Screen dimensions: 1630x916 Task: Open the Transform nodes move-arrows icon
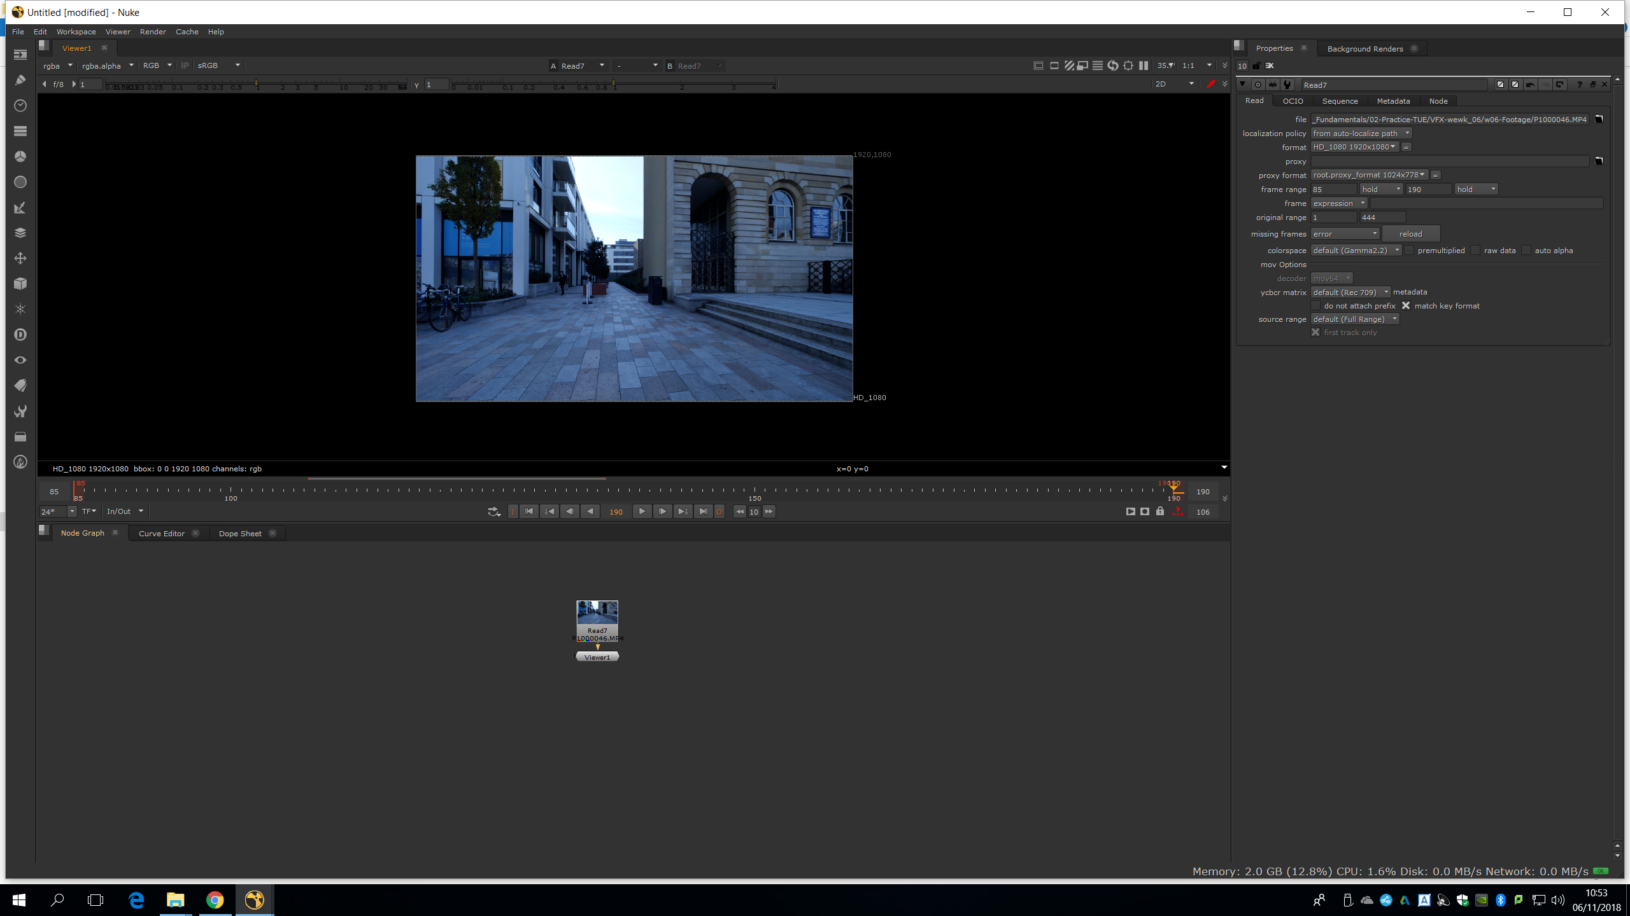pyautogui.click(x=20, y=258)
